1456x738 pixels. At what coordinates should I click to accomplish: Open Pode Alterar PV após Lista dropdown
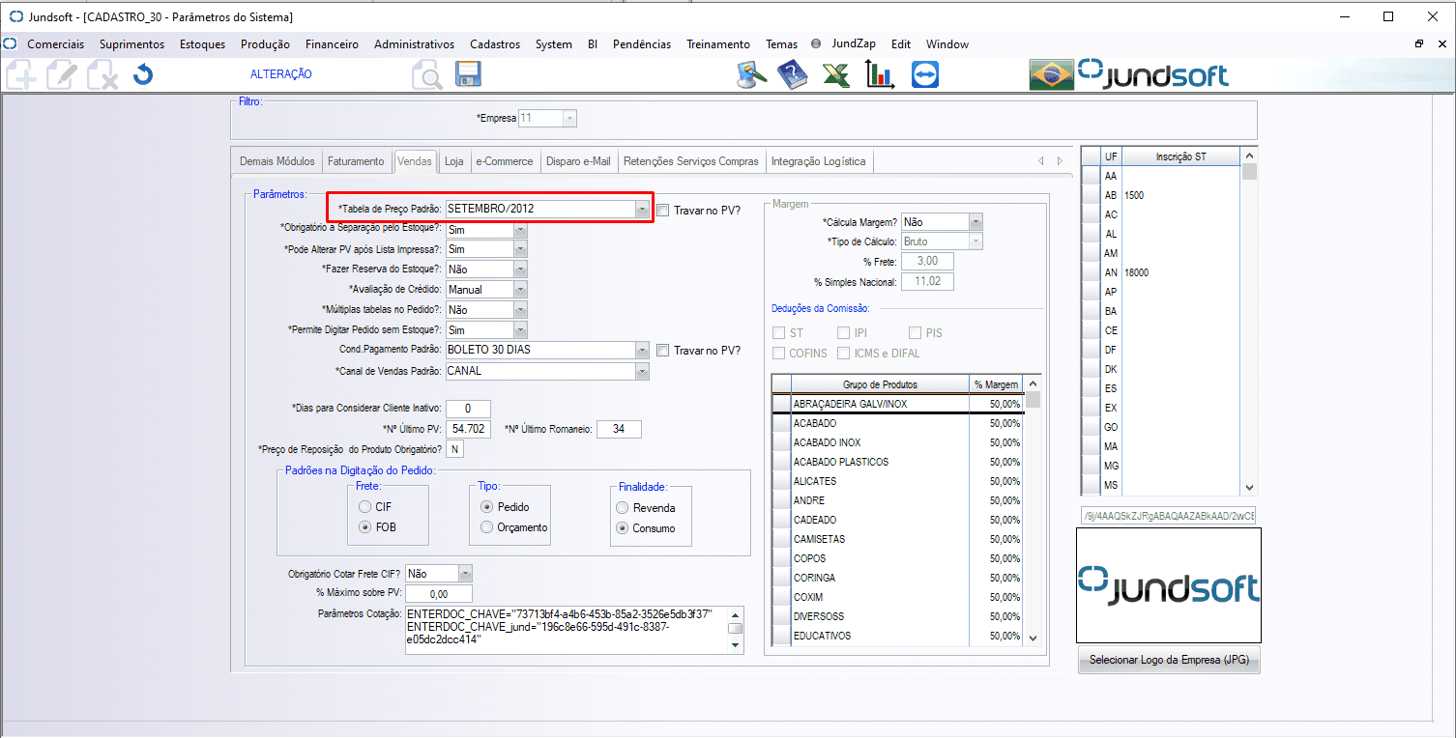tap(520, 249)
